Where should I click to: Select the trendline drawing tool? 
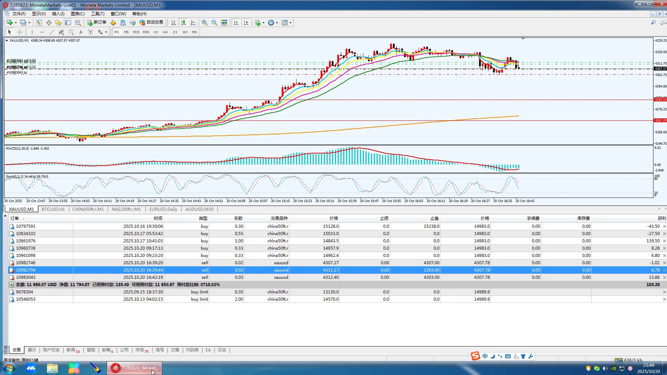tap(52, 32)
